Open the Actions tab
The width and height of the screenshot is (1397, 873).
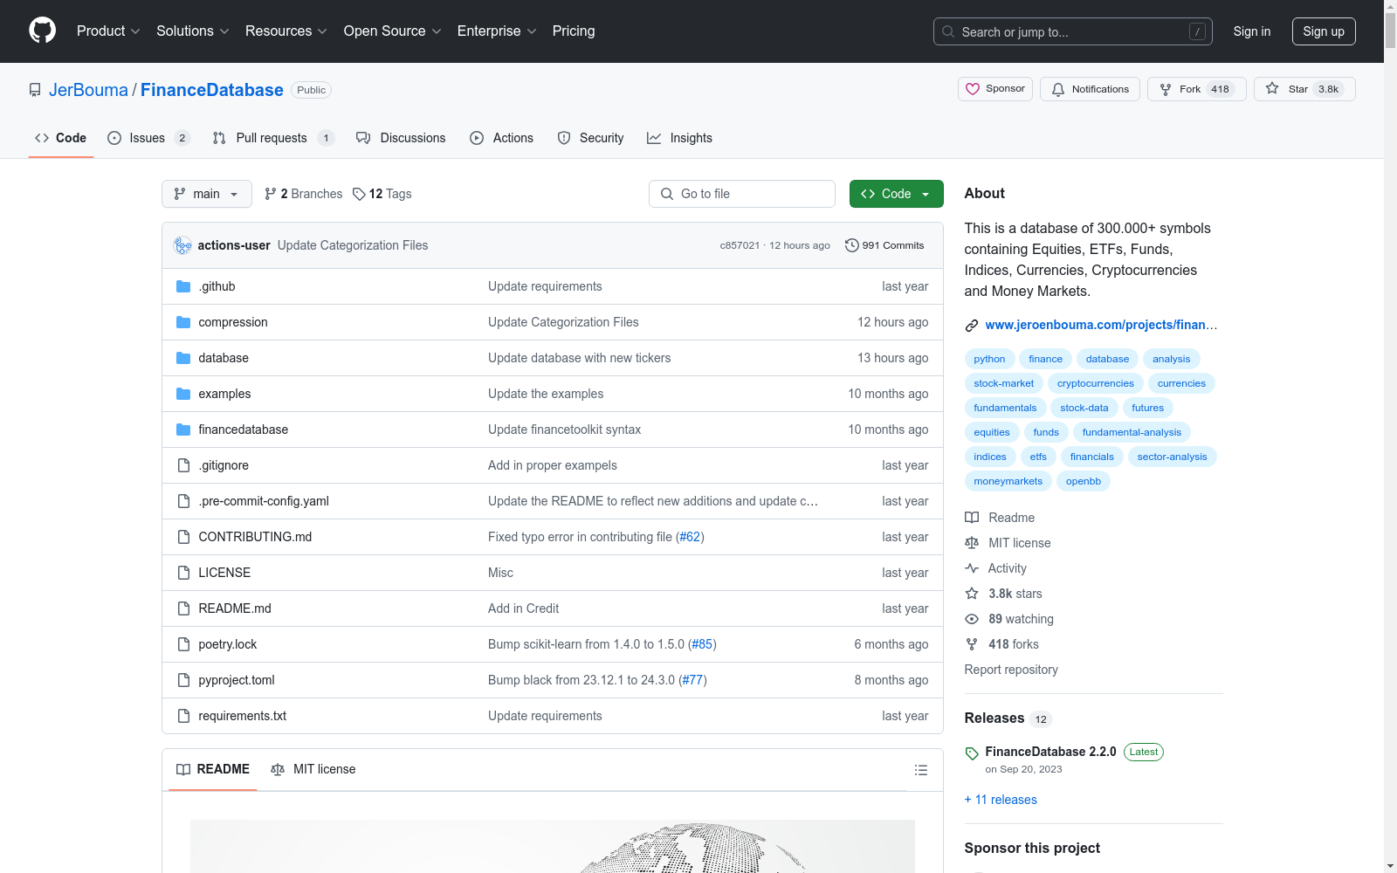[x=501, y=138]
